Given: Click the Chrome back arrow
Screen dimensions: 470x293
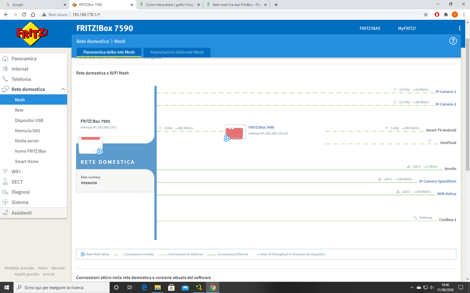Looking at the screenshot, I should (6, 14).
